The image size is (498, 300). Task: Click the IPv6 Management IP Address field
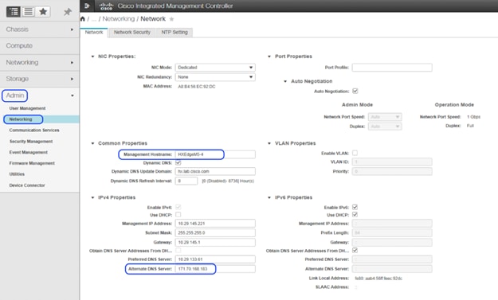click(x=392, y=224)
